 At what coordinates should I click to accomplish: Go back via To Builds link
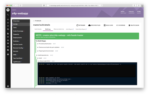point(37,21)
